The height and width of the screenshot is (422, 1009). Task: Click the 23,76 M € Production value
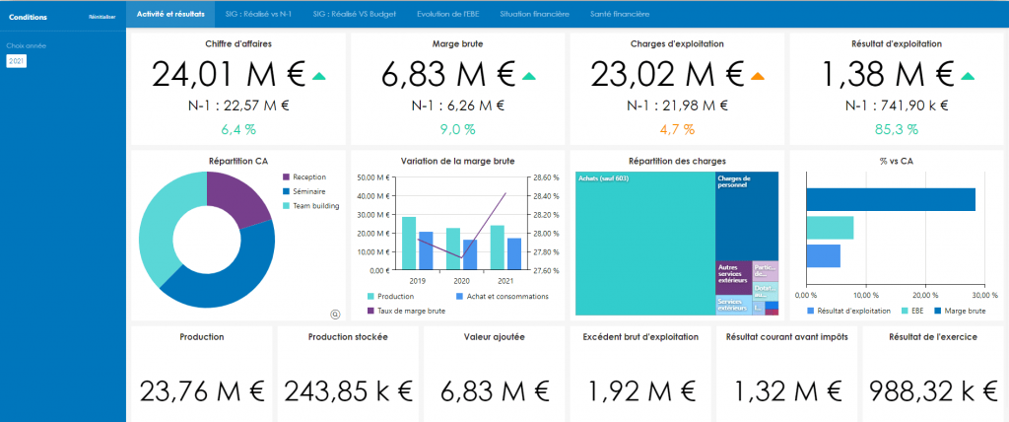pyautogui.click(x=202, y=391)
